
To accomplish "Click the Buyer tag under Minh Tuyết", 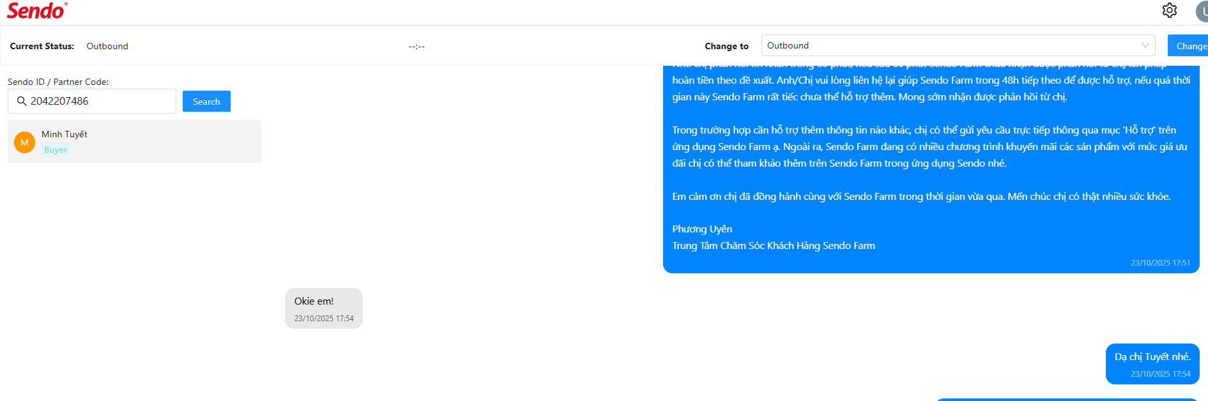I will (x=56, y=149).
